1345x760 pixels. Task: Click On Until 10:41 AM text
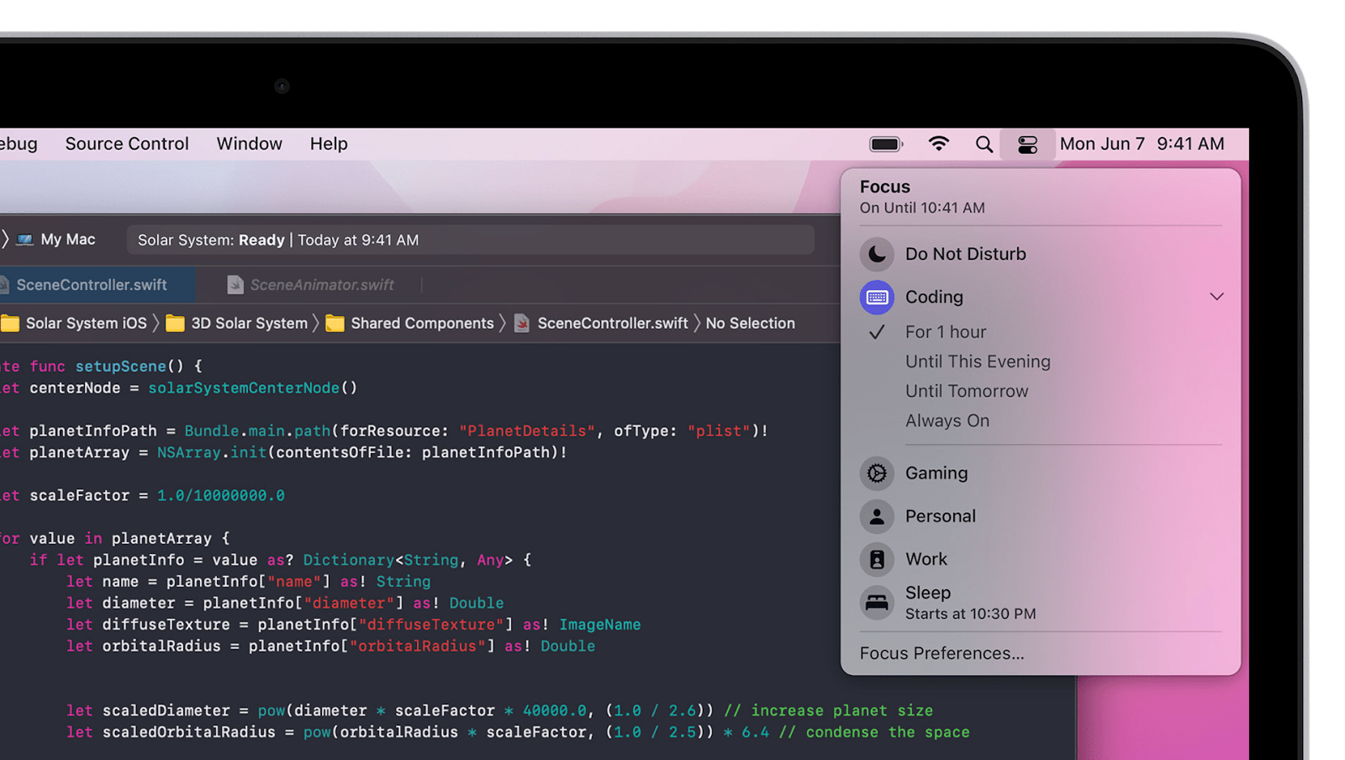coord(922,208)
